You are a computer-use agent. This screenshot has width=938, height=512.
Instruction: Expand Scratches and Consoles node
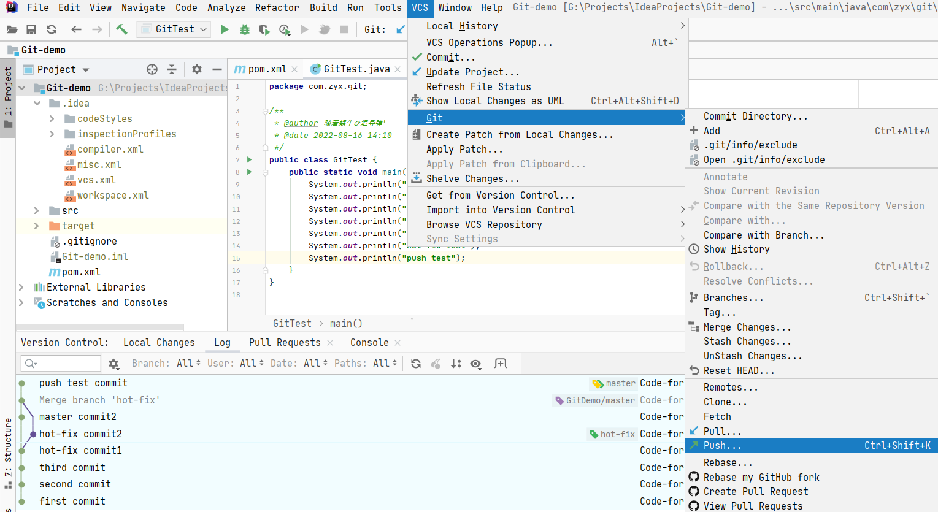[x=22, y=302]
